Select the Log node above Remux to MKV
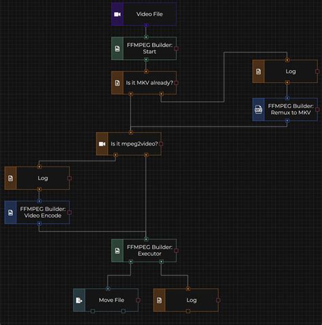Screen dimensions: 322x325 click(x=285, y=71)
